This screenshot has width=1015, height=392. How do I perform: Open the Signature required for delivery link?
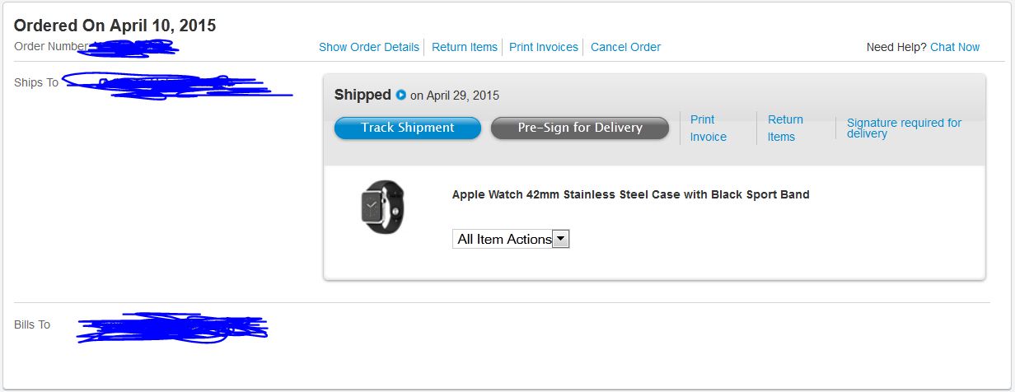coord(904,128)
